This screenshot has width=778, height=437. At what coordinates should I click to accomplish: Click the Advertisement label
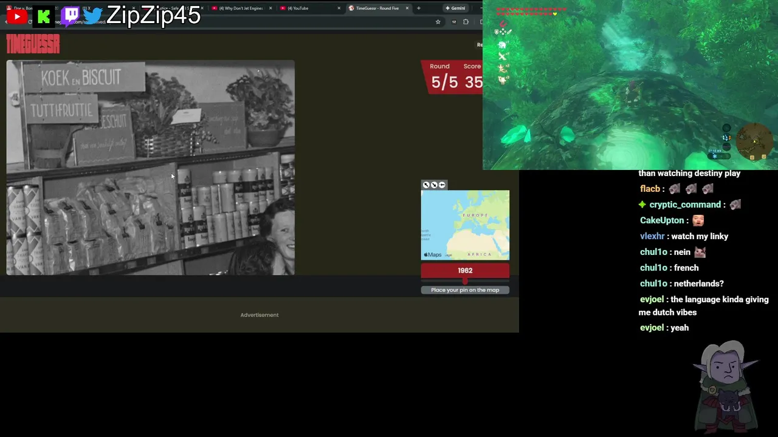click(x=260, y=315)
